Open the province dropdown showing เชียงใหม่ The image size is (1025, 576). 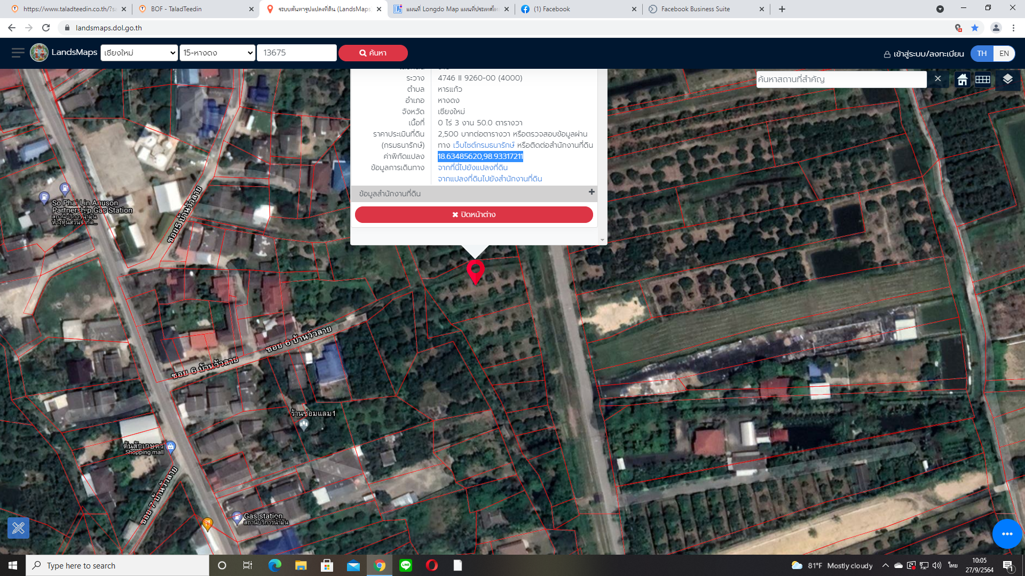click(x=139, y=53)
